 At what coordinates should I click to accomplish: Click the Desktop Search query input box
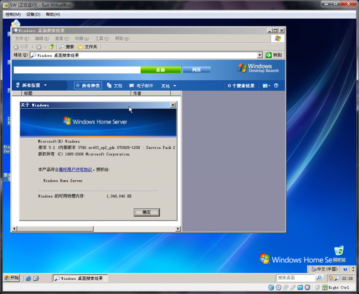[77, 70]
